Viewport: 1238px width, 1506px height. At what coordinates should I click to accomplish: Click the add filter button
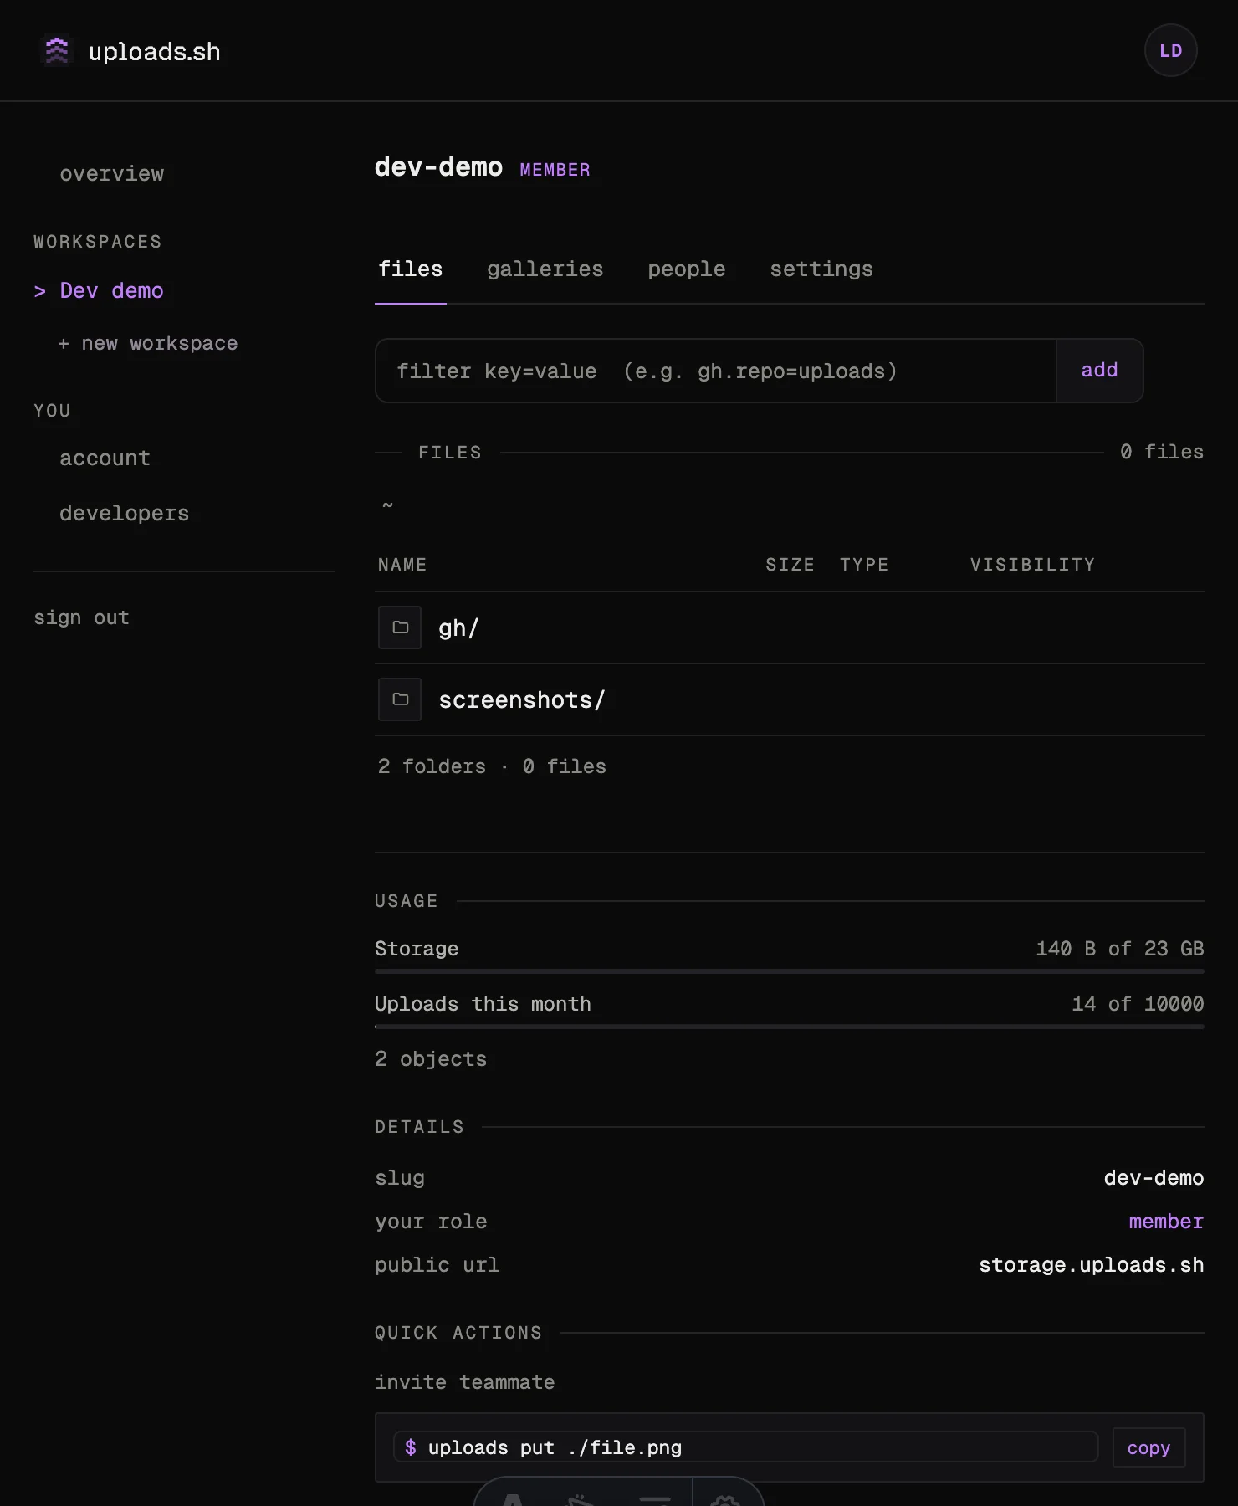click(1099, 371)
